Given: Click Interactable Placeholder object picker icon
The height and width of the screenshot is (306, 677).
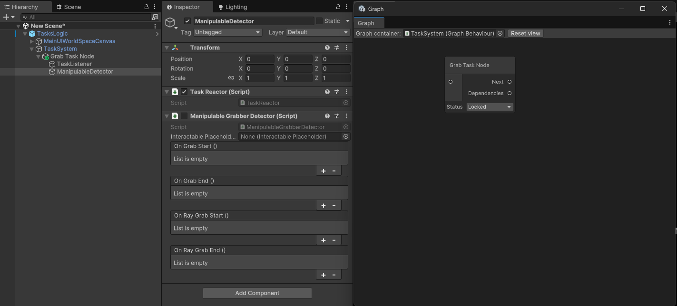Looking at the screenshot, I should point(346,136).
